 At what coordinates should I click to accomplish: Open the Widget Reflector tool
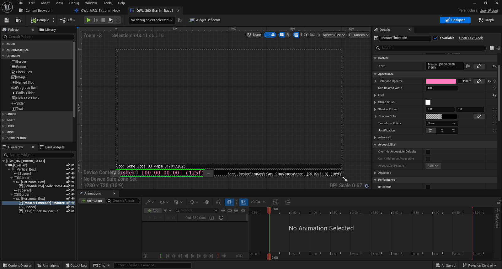[x=205, y=20]
